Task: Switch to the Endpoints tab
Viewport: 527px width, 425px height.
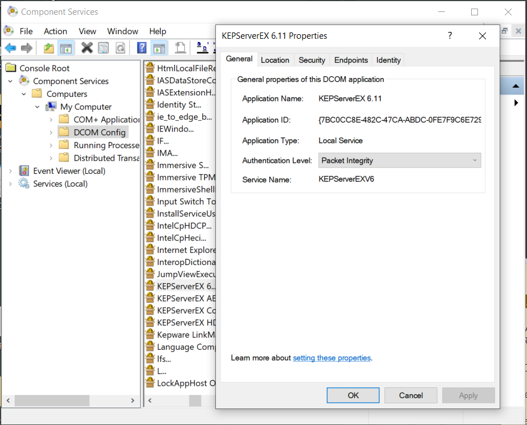Action: (x=351, y=60)
